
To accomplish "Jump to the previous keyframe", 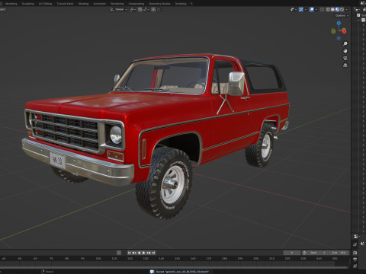I will (134, 253).
